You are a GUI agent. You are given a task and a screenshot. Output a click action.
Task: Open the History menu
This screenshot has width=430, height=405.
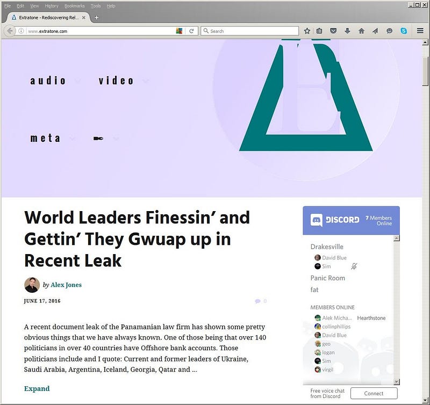(52, 6)
